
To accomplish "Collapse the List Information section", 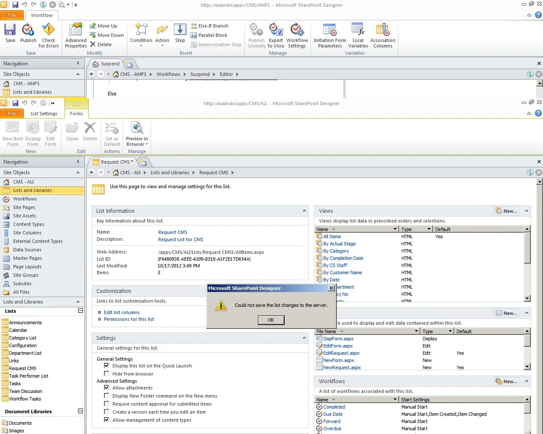I will tap(304, 211).
